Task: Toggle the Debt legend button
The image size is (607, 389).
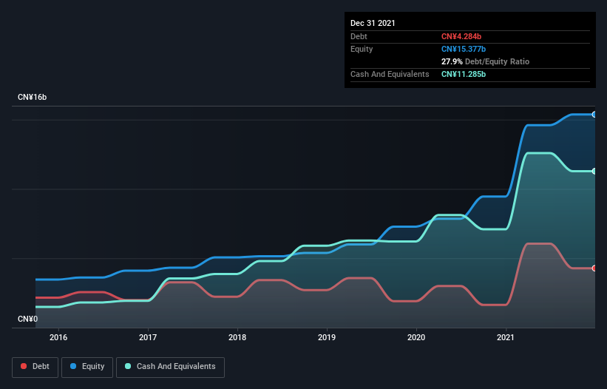Action: click(x=35, y=367)
